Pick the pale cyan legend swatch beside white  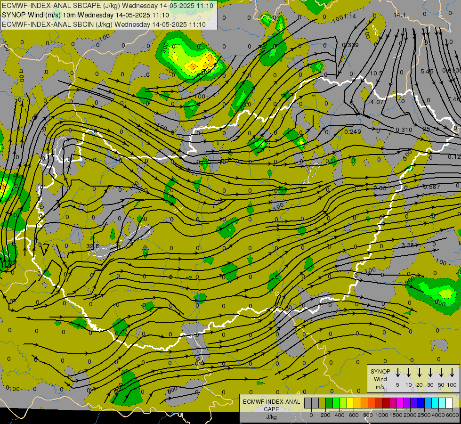click(x=442, y=403)
